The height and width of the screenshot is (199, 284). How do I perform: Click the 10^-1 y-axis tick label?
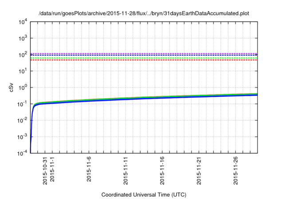22,104
